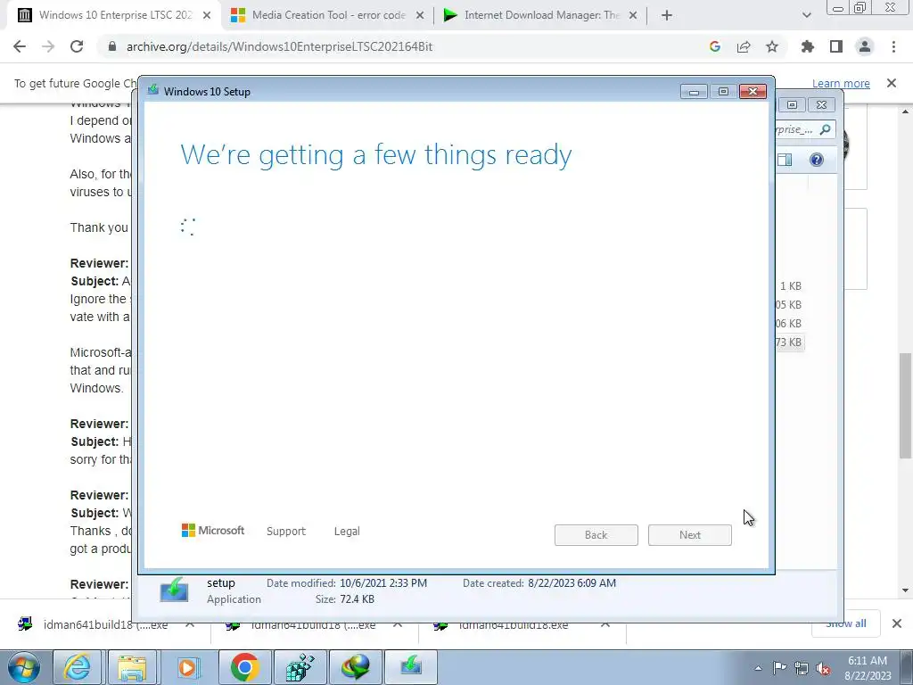Switch to Google Chrome on the taskbar
This screenshot has width=913, height=685.
[x=244, y=667]
